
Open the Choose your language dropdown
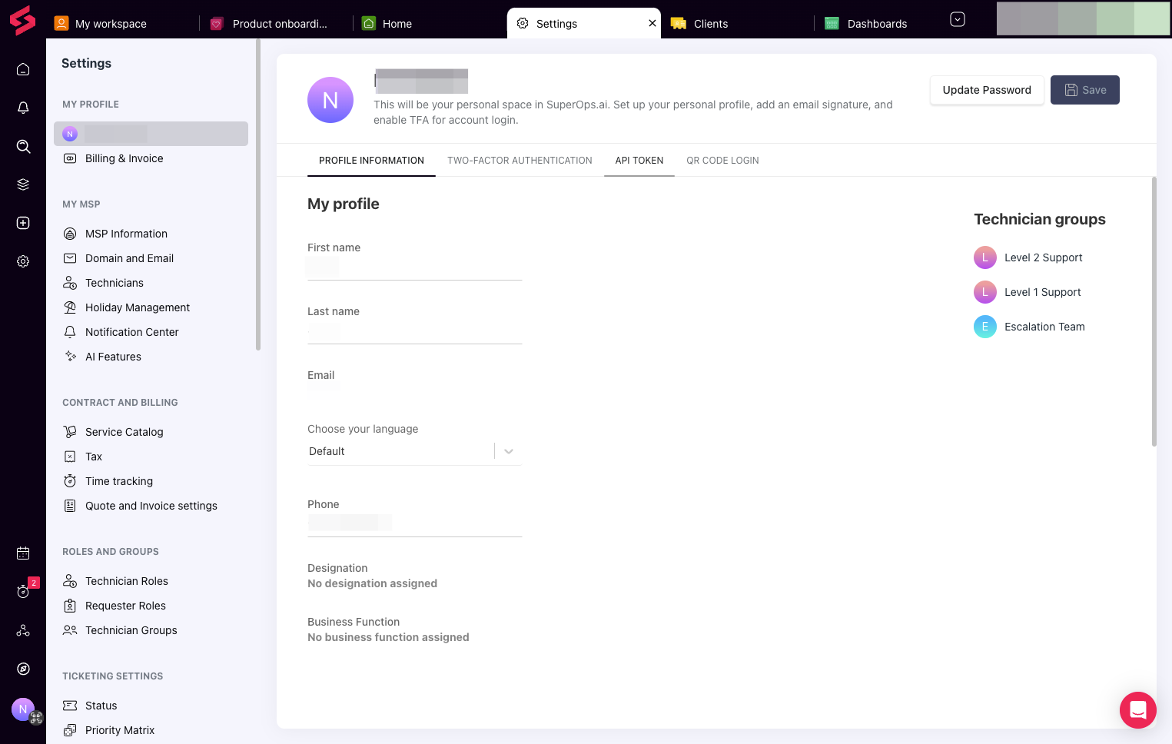[415, 451]
